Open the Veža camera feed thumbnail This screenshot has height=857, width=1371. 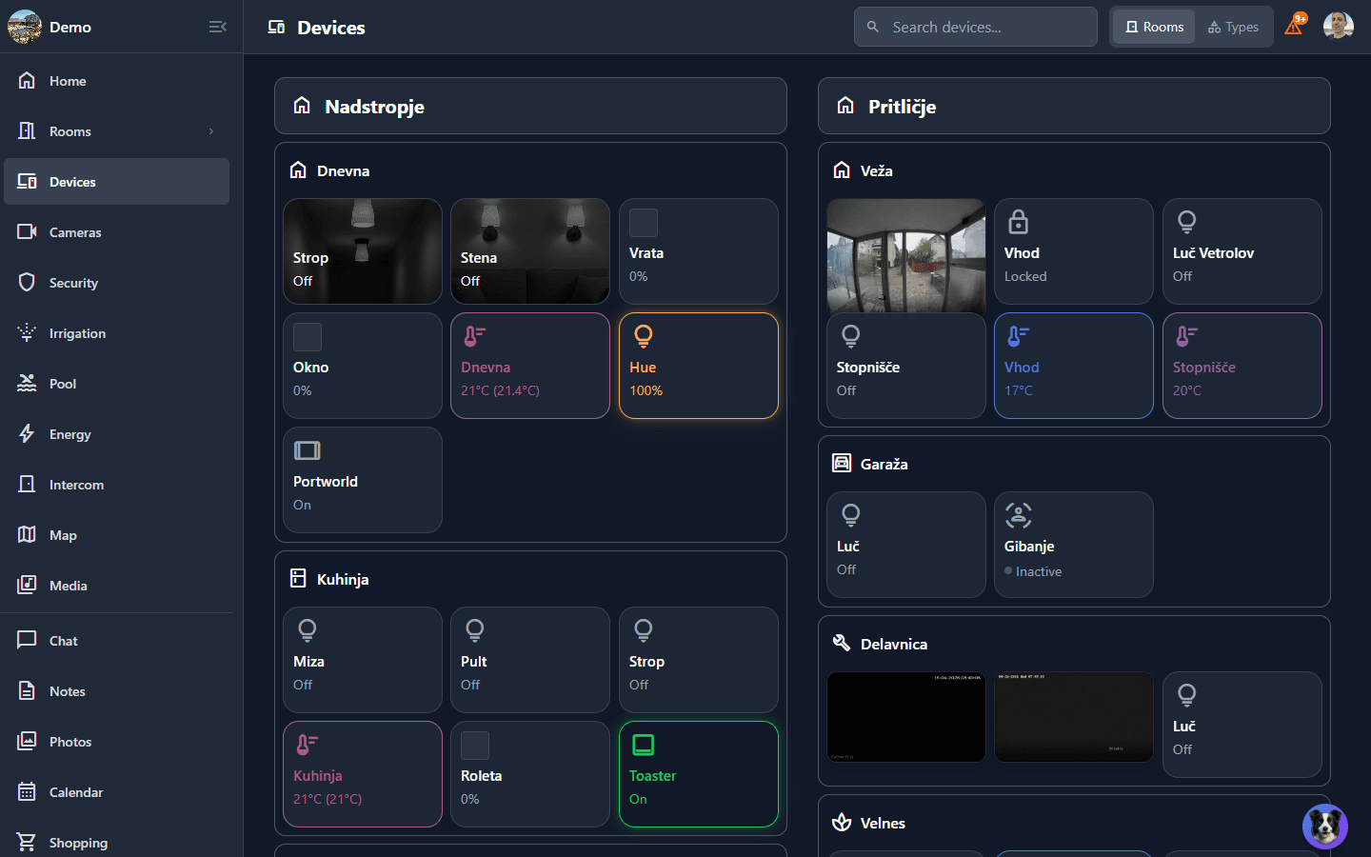(x=905, y=255)
